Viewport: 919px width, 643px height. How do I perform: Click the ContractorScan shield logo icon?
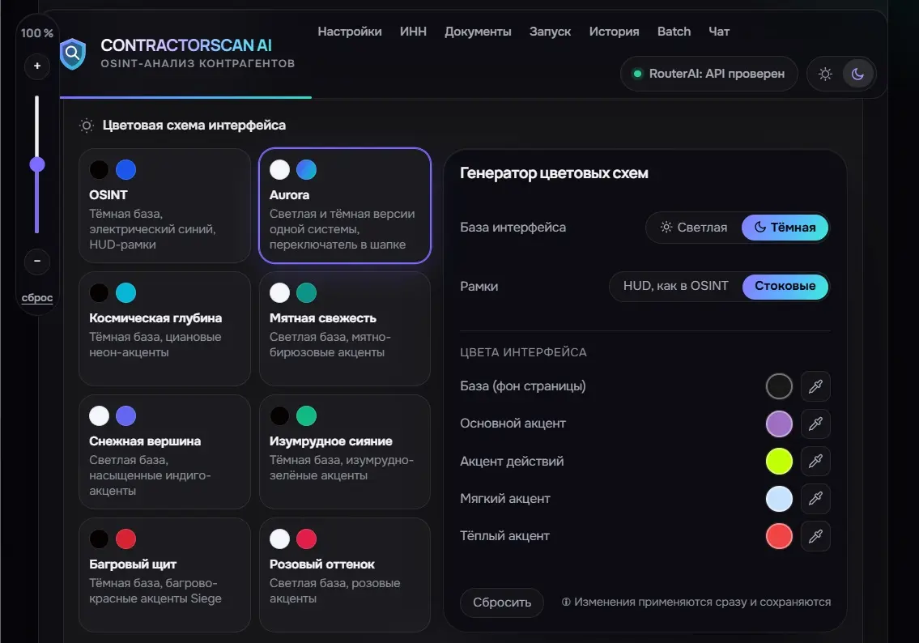click(73, 54)
